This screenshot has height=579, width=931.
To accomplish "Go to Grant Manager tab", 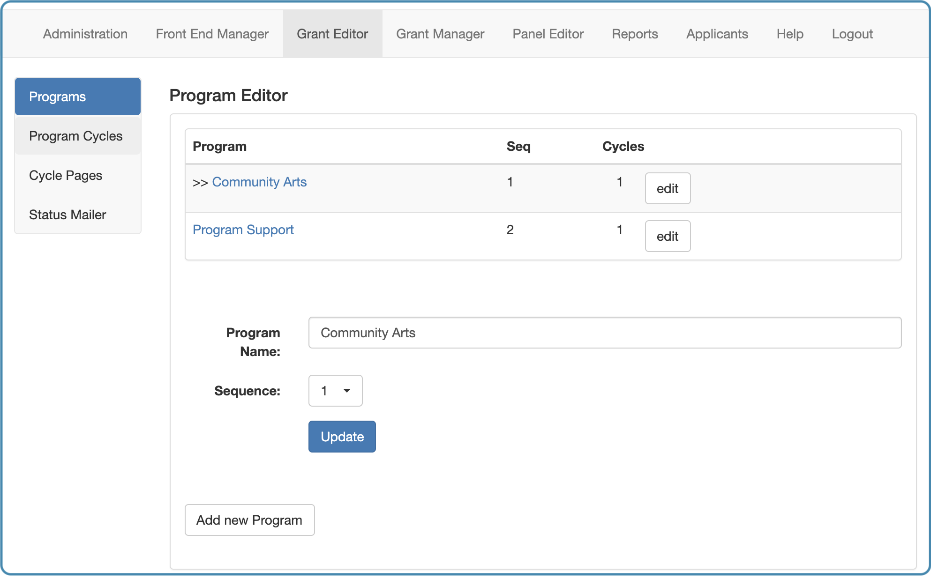I will tap(440, 34).
